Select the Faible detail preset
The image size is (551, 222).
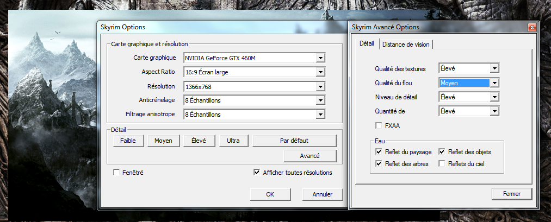128,141
